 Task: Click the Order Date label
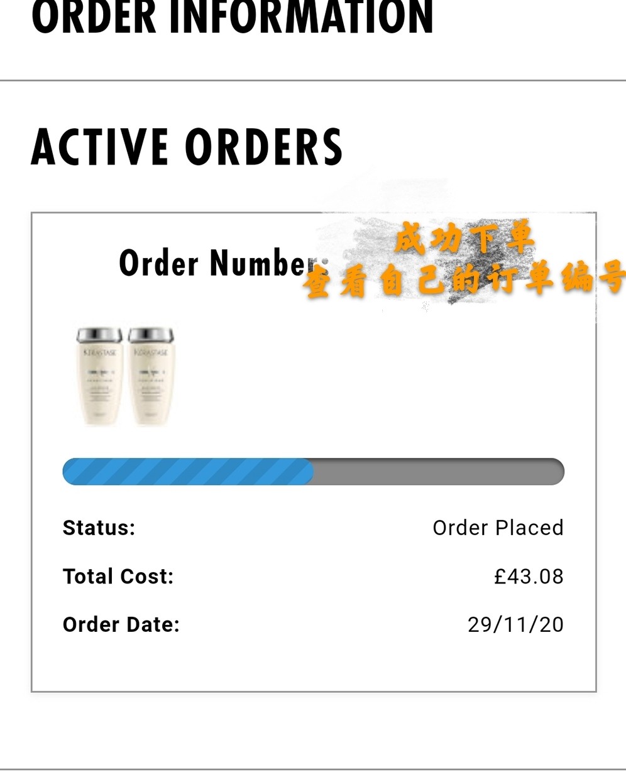121,624
